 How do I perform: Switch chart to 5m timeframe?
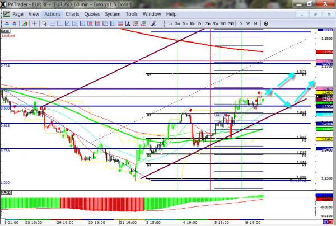[185, 23]
